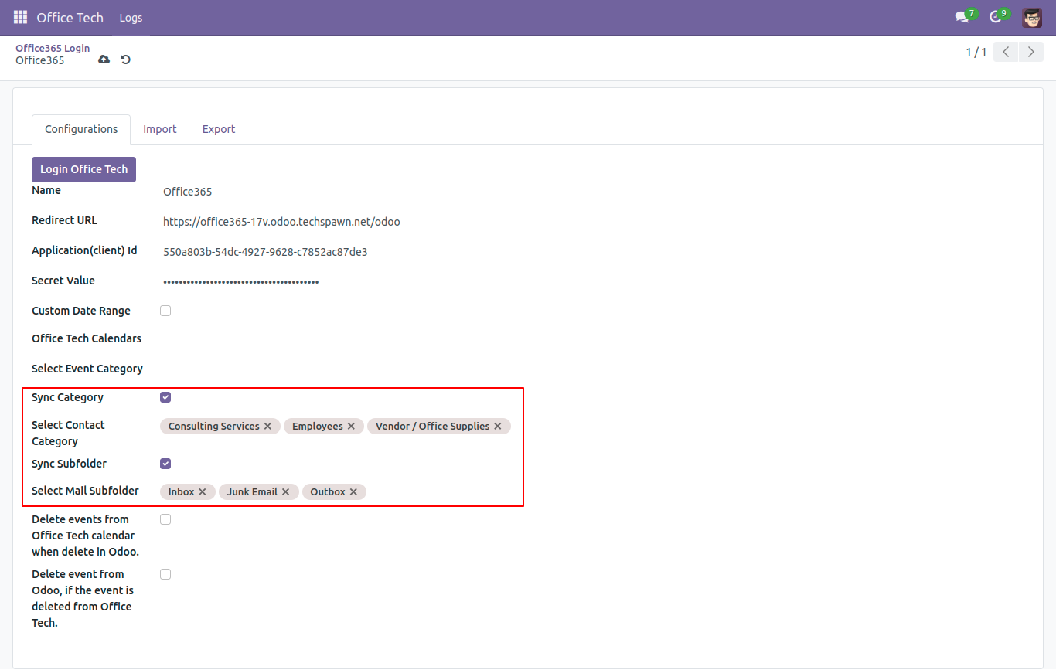
Task: Go to the next record arrow
Action: click(x=1030, y=52)
